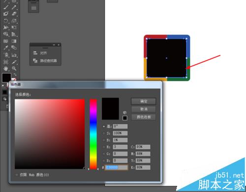The height and width of the screenshot is (192, 246).
Task: Select the Pencil tool
Action: pyautogui.click(x=14, y=7)
